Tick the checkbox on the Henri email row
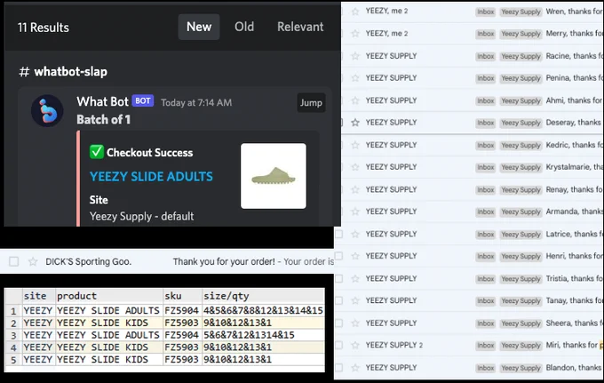Viewport: 604px width, 383px height. click(338, 256)
